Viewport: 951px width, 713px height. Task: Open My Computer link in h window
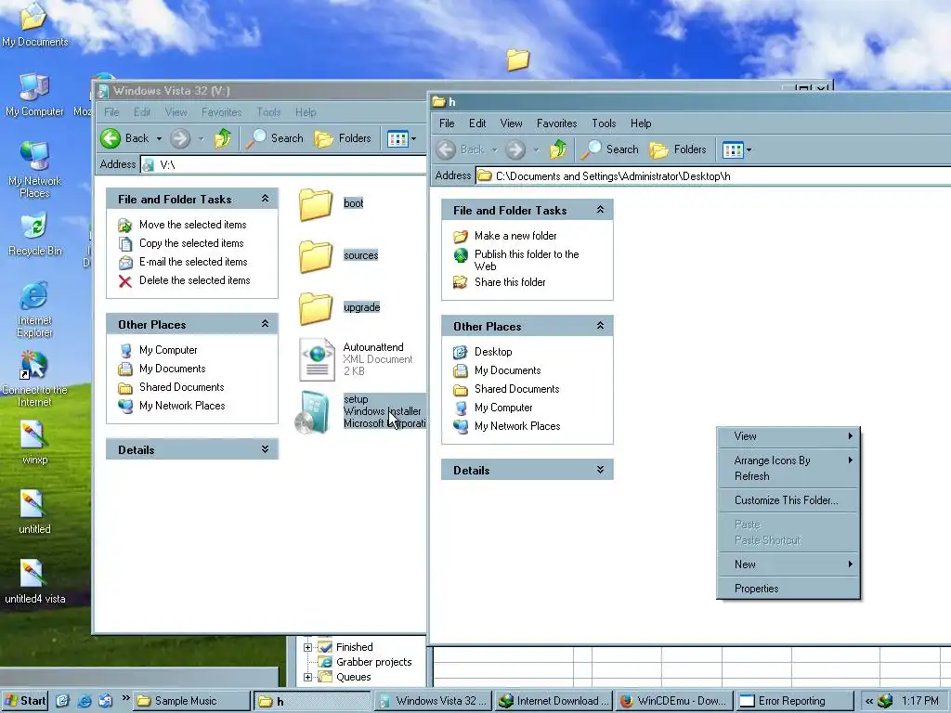coord(503,408)
